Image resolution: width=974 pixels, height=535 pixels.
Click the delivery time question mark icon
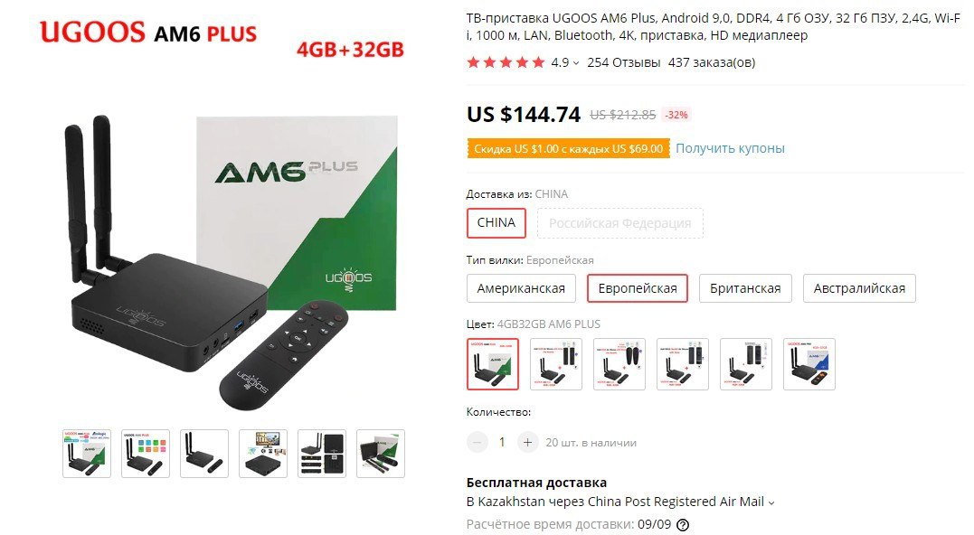click(x=683, y=525)
